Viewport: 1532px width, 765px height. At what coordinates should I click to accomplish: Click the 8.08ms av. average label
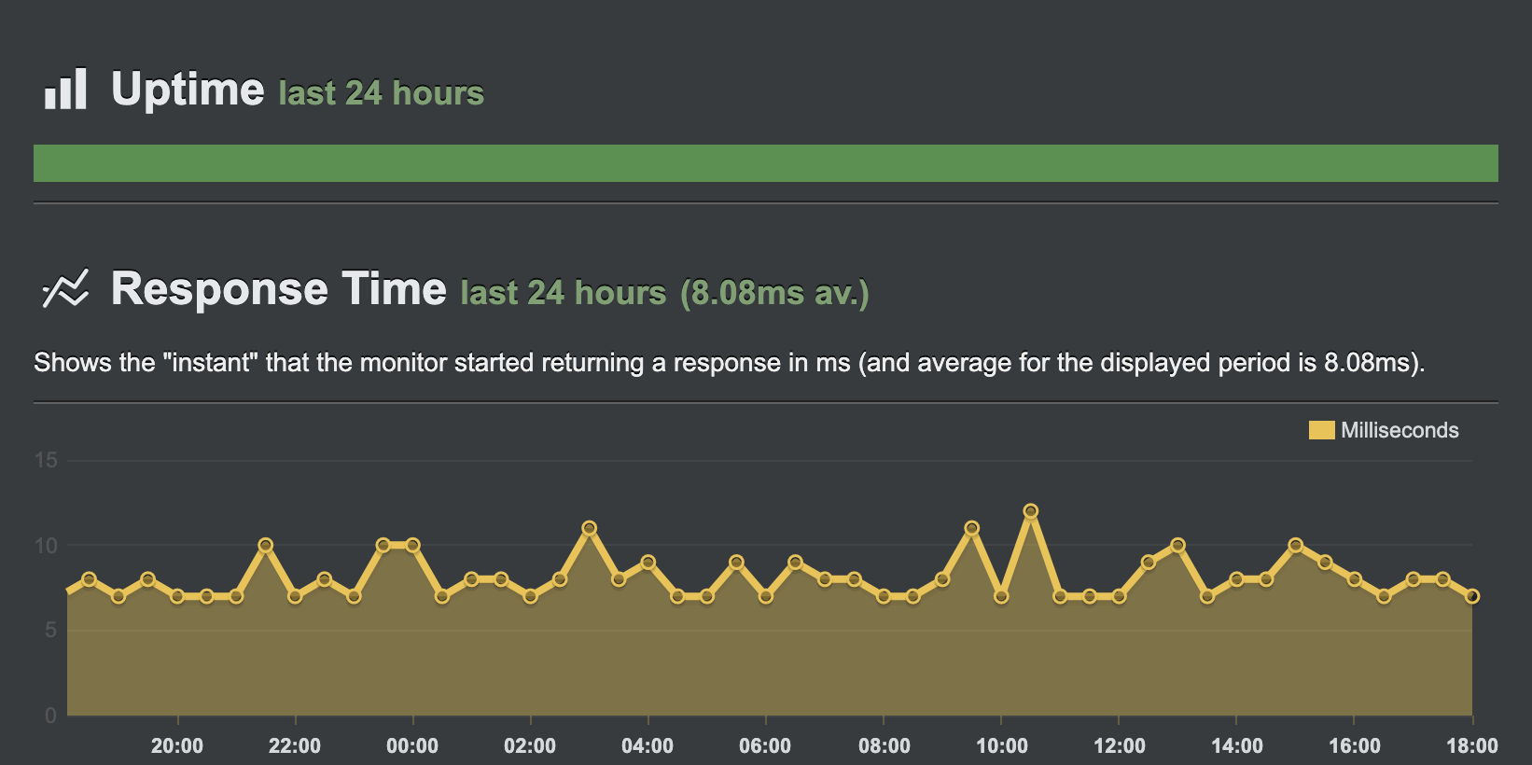(x=774, y=293)
